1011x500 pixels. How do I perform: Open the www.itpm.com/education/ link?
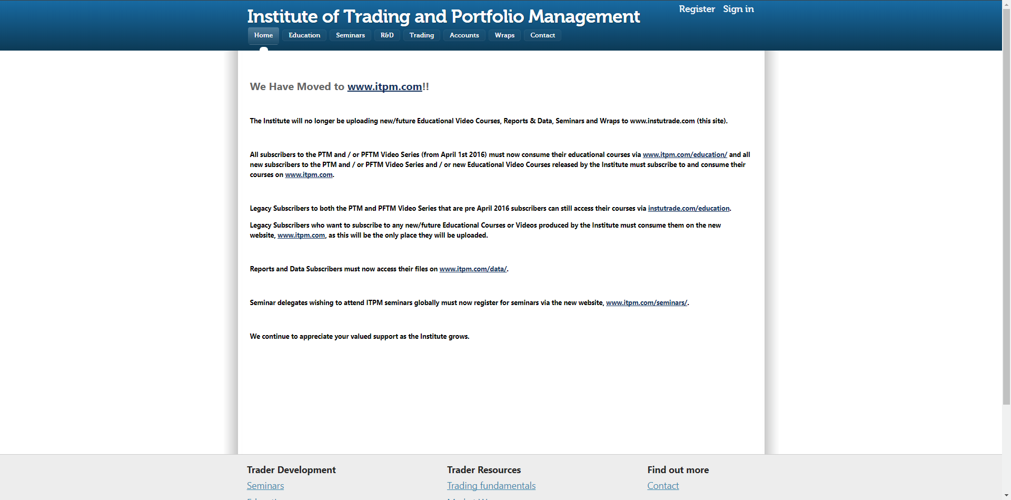tap(685, 155)
